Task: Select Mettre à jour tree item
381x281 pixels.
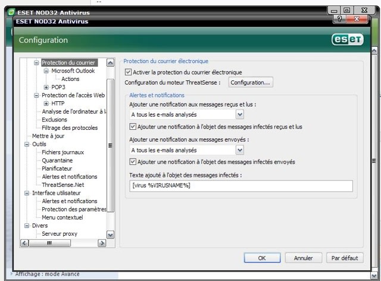Action: point(48,136)
